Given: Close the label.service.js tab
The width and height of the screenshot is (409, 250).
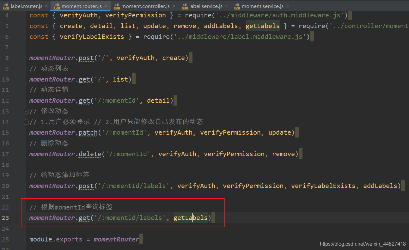Looking at the screenshot, I should tap(226, 6).
